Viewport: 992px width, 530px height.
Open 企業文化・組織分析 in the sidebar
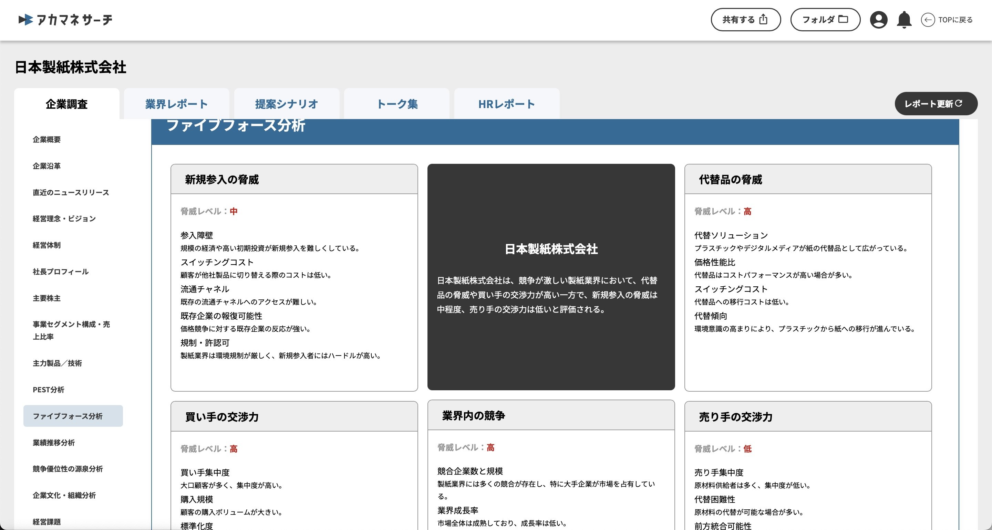pyautogui.click(x=64, y=495)
